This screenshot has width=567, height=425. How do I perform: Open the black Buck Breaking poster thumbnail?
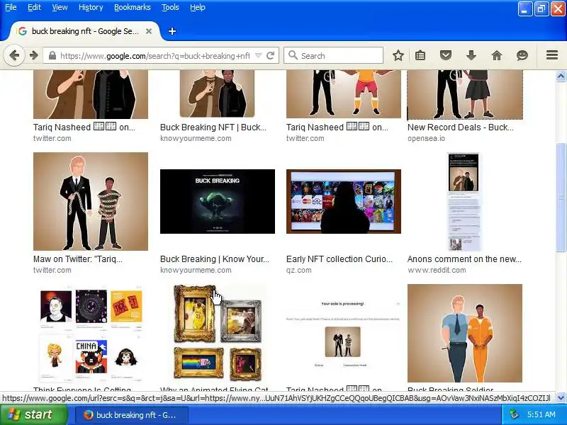pos(218,201)
